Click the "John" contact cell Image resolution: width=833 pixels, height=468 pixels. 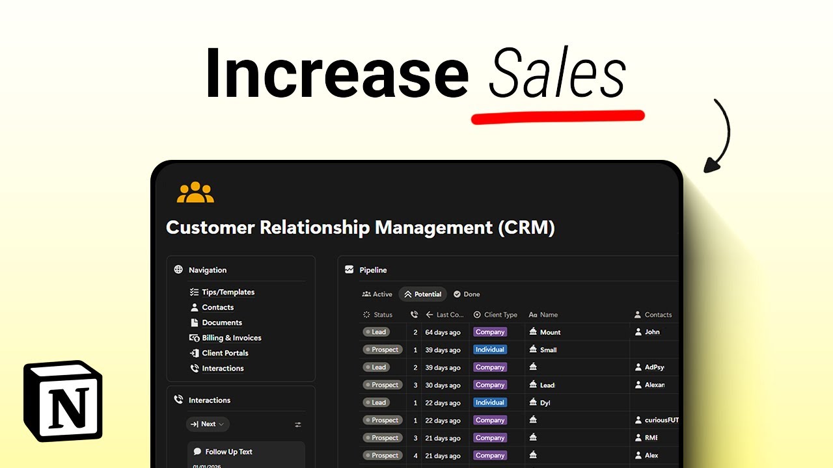coord(652,332)
